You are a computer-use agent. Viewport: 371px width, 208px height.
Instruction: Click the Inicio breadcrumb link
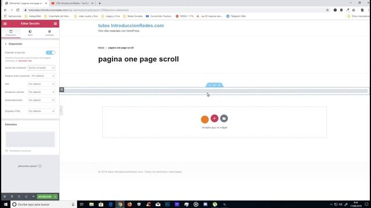coord(101,47)
